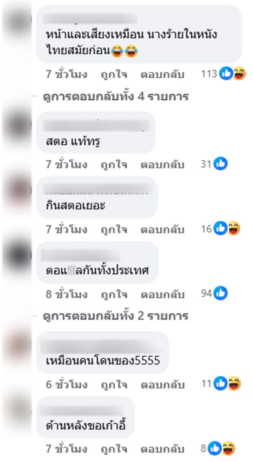Click haha emoji beside 16 reactions
This screenshot has width=253, height=462.
[x=234, y=229]
